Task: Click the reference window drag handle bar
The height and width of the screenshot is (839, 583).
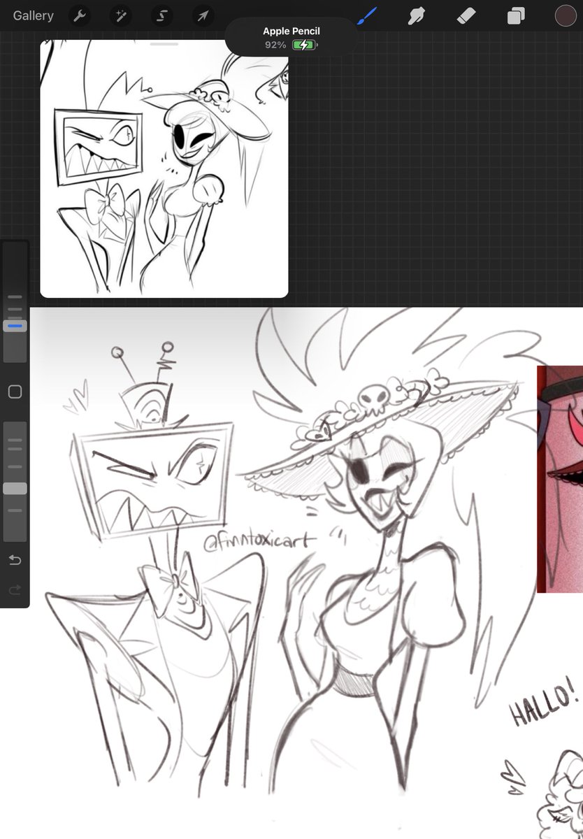Action: [x=164, y=44]
